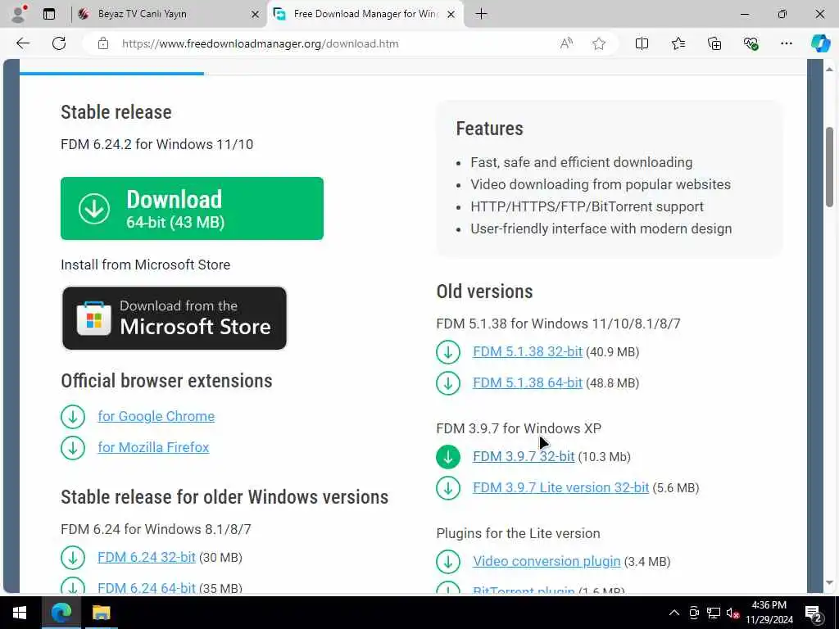Click download icon for FDM 3.9.7 Lite version
This screenshot has width=839, height=629.
448,488
